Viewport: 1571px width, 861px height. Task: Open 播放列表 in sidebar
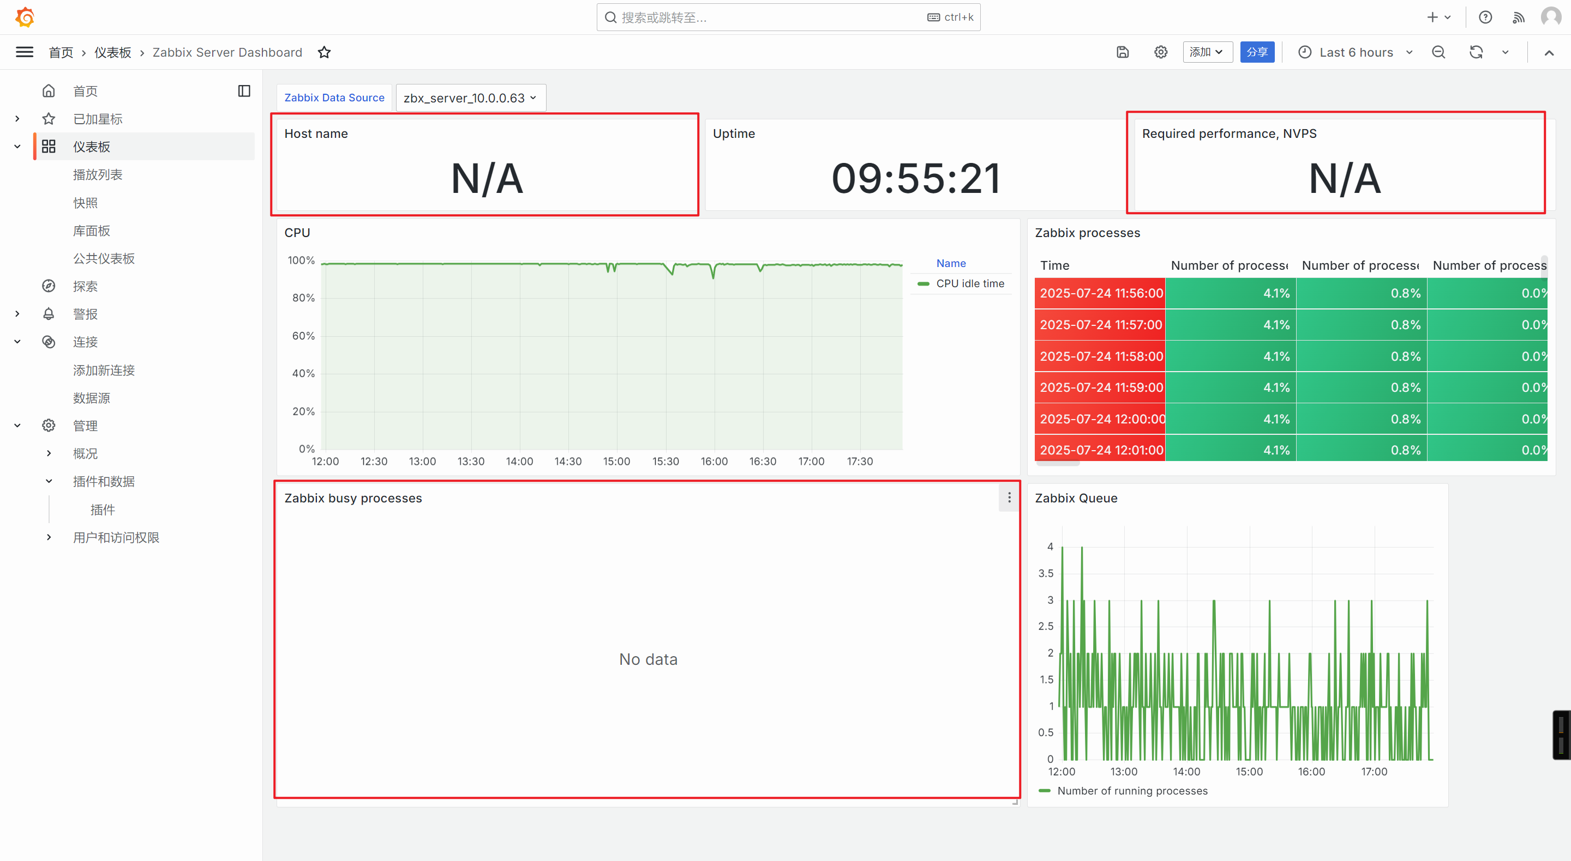[98, 175]
